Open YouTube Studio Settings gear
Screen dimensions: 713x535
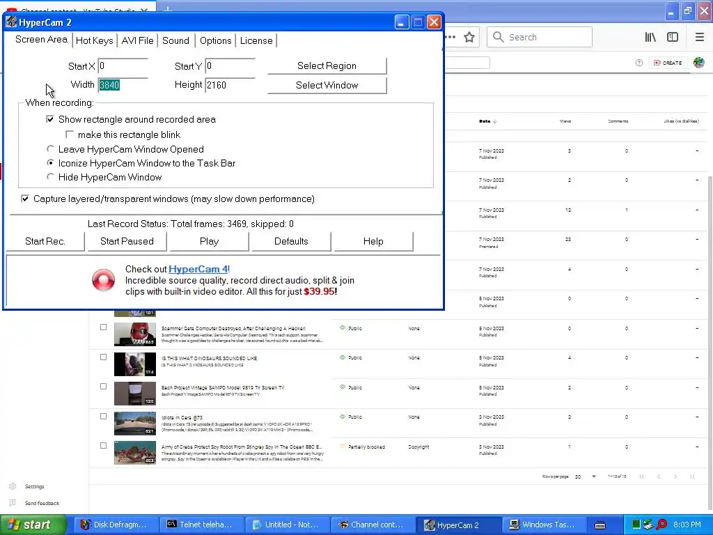click(13, 486)
